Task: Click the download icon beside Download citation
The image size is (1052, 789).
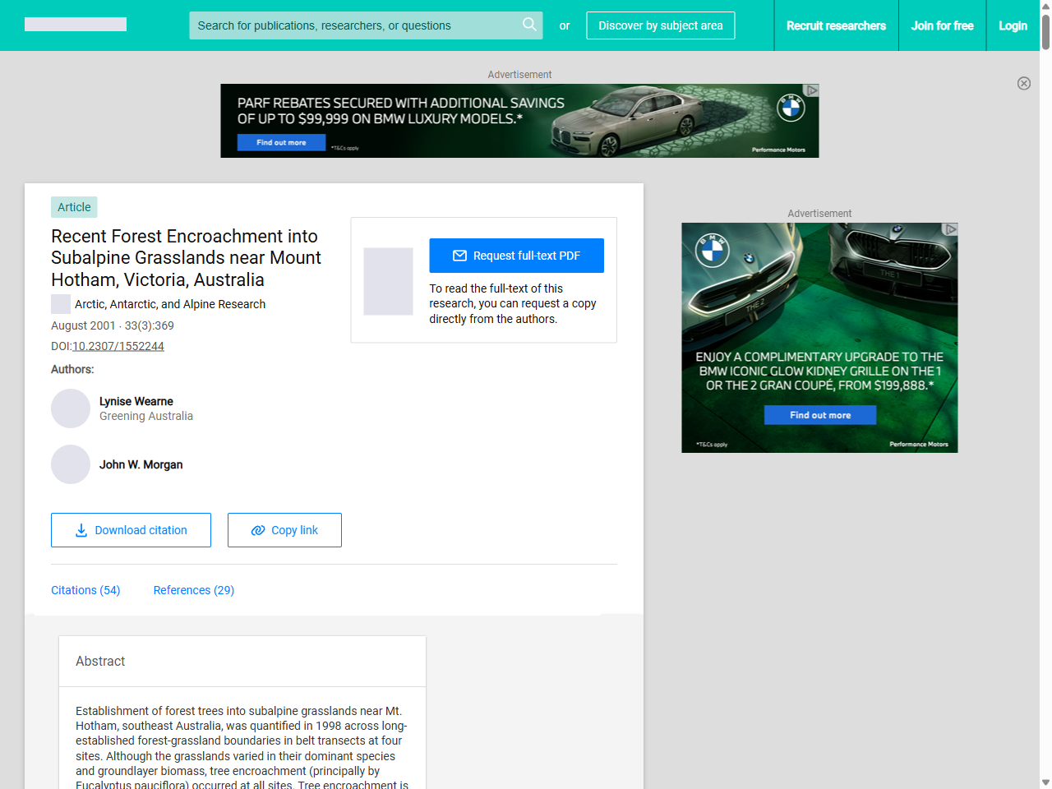Action: point(81,530)
